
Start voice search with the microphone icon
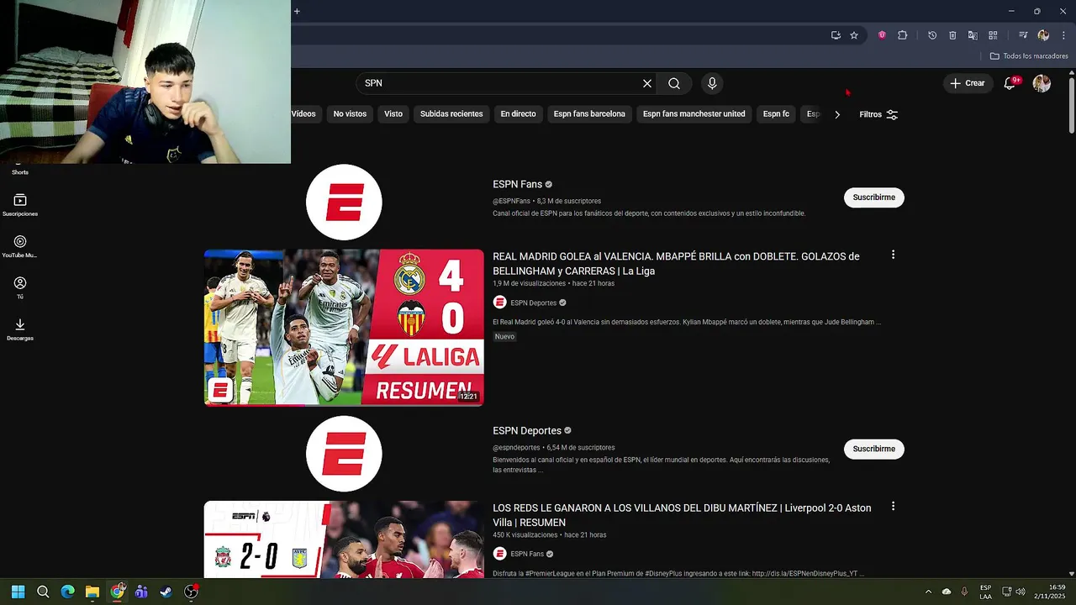(712, 83)
